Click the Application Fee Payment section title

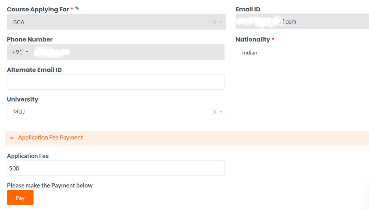(50, 138)
